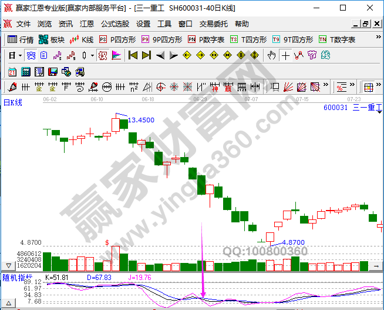Jump to the first bar with skip-back arrow

coord(133,56)
